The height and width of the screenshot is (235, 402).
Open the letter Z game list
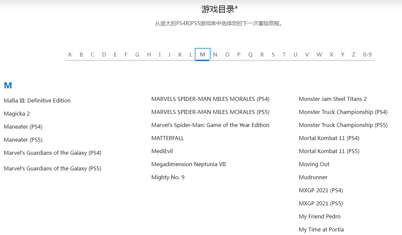click(354, 55)
